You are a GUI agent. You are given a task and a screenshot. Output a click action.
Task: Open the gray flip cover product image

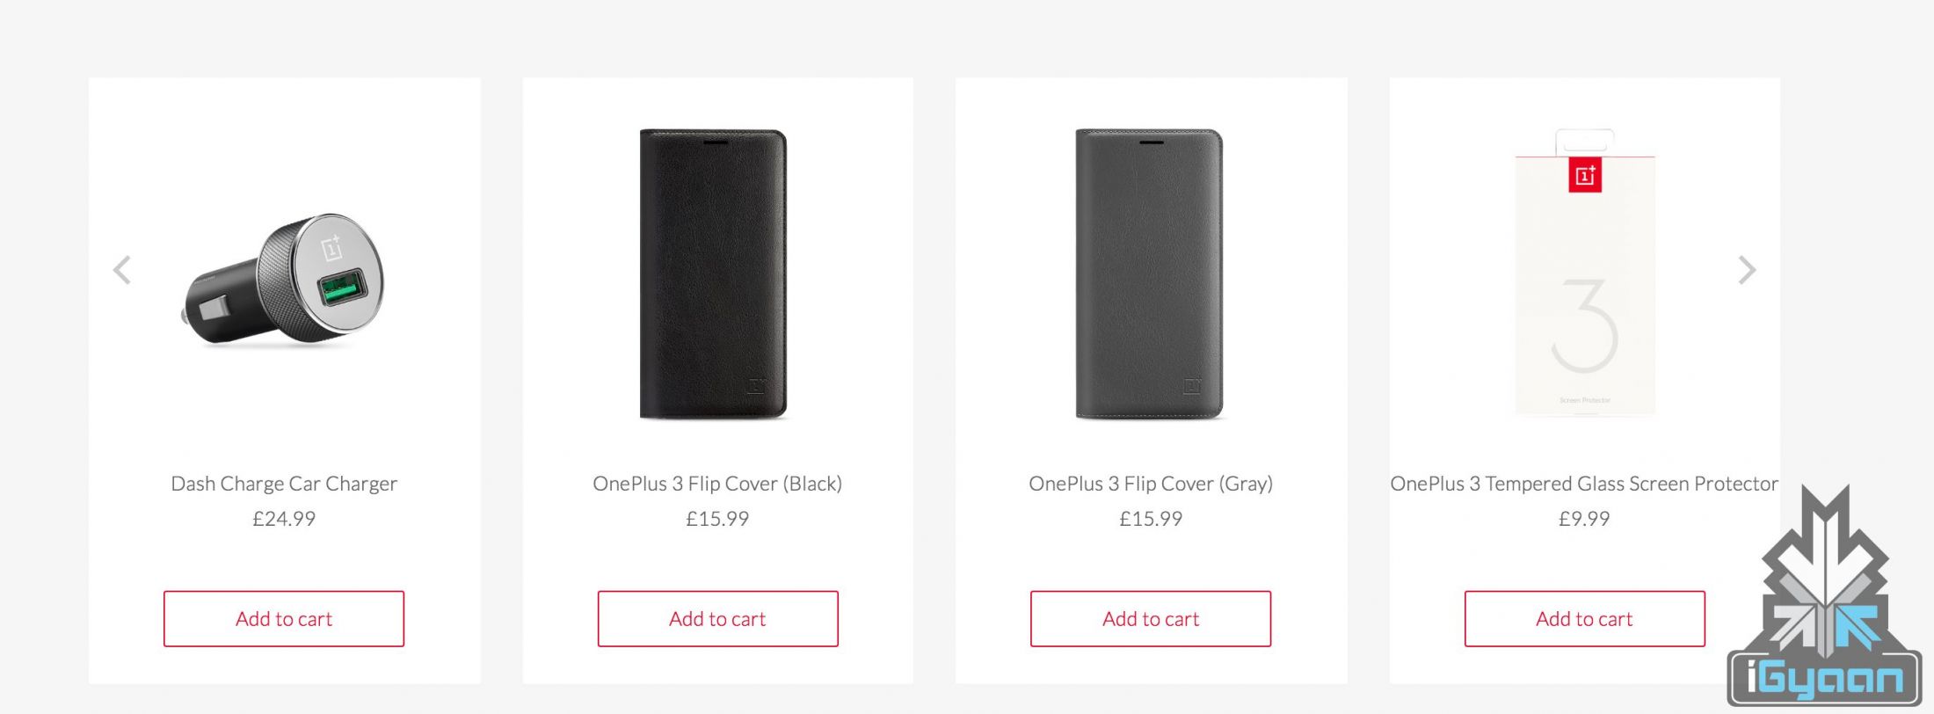coord(1149,273)
